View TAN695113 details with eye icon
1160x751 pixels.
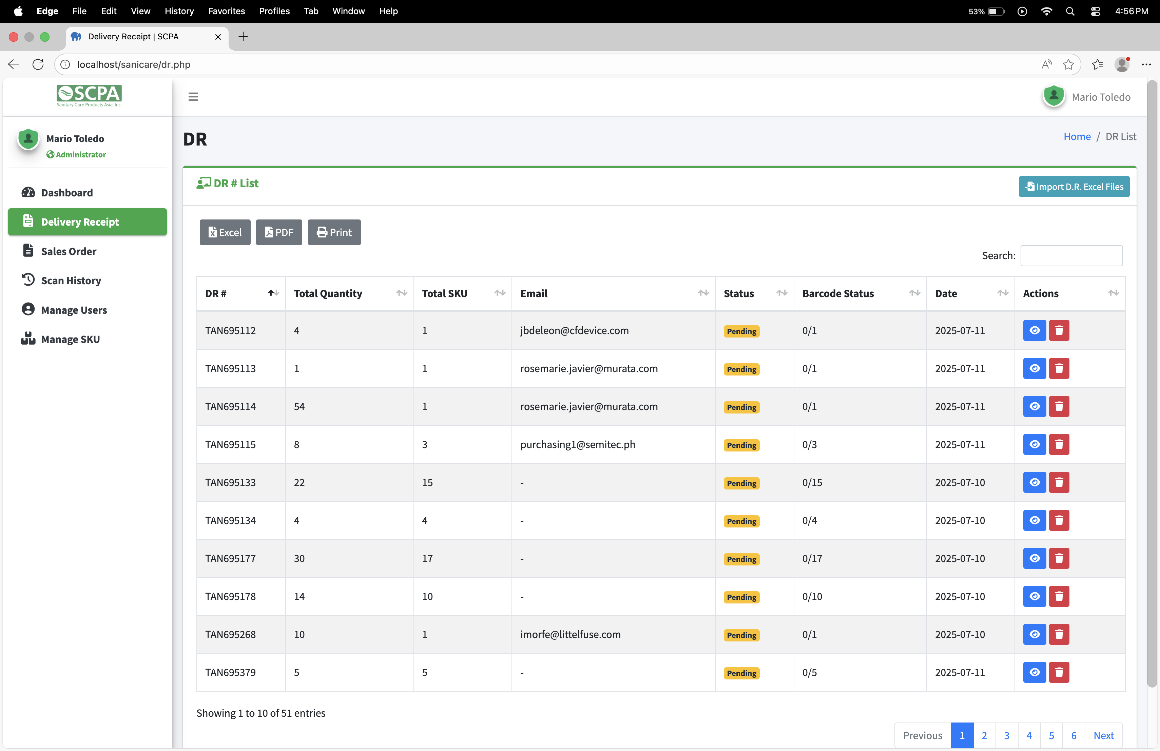(1034, 368)
